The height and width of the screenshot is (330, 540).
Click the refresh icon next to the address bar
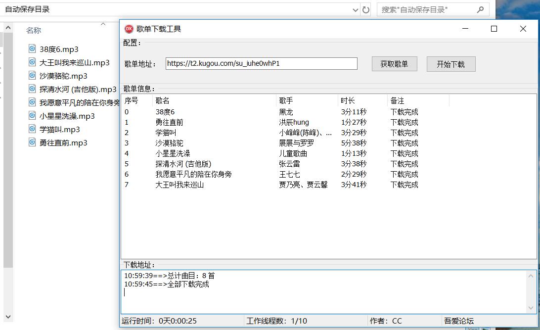click(x=365, y=9)
